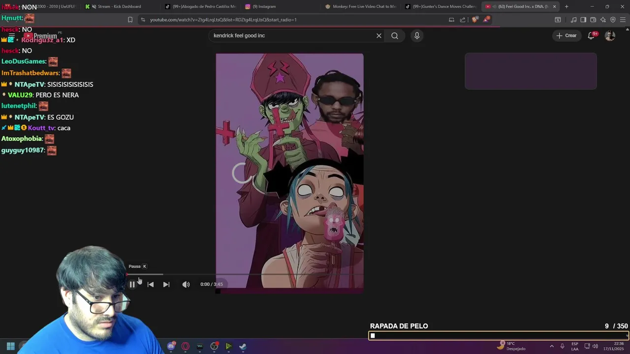Open the tab search toolbar icon
The width and height of the screenshot is (630, 354).
coord(558,20)
